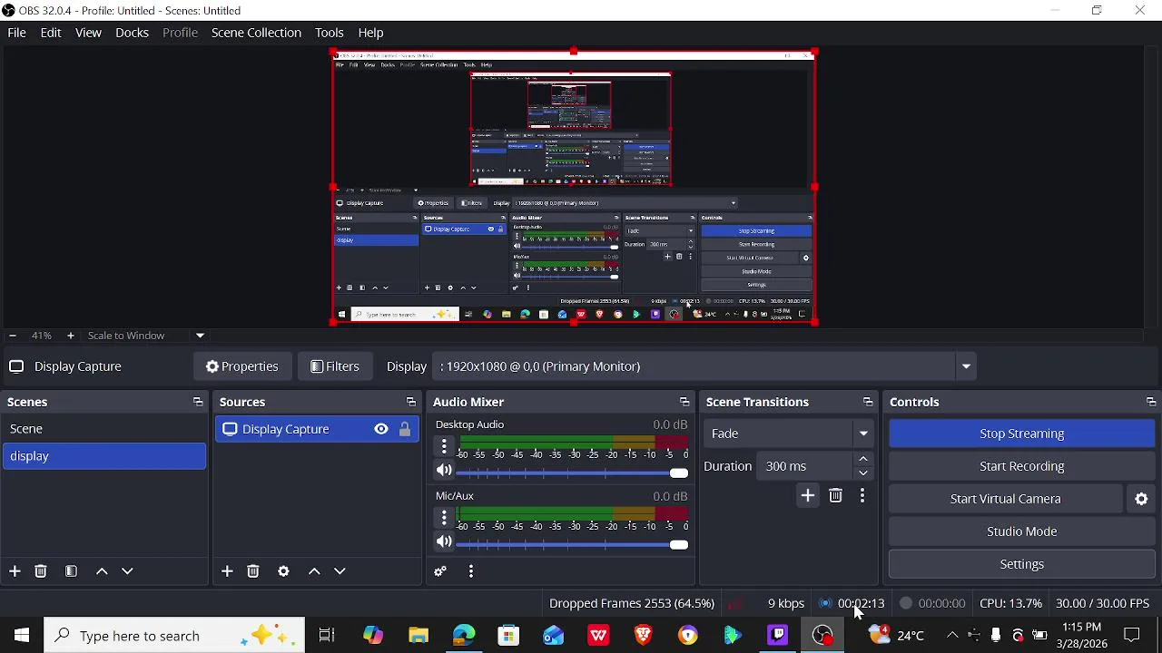Viewport: 1162px width, 653px height.
Task: Enable Studio Mode button
Action: click(x=1021, y=531)
